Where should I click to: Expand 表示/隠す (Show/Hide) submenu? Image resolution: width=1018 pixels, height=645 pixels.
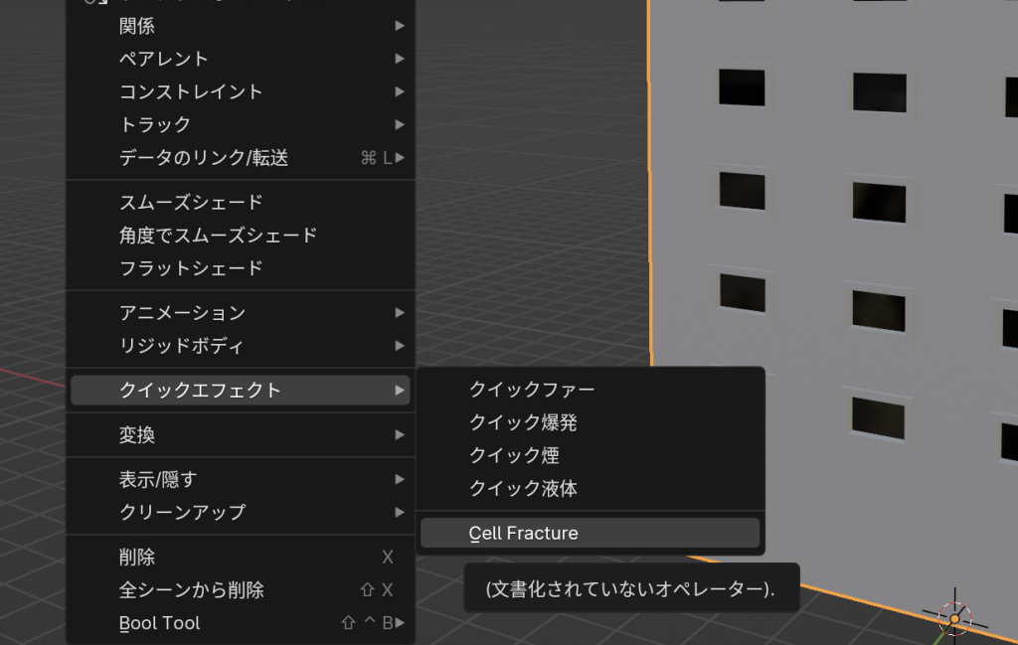point(240,479)
